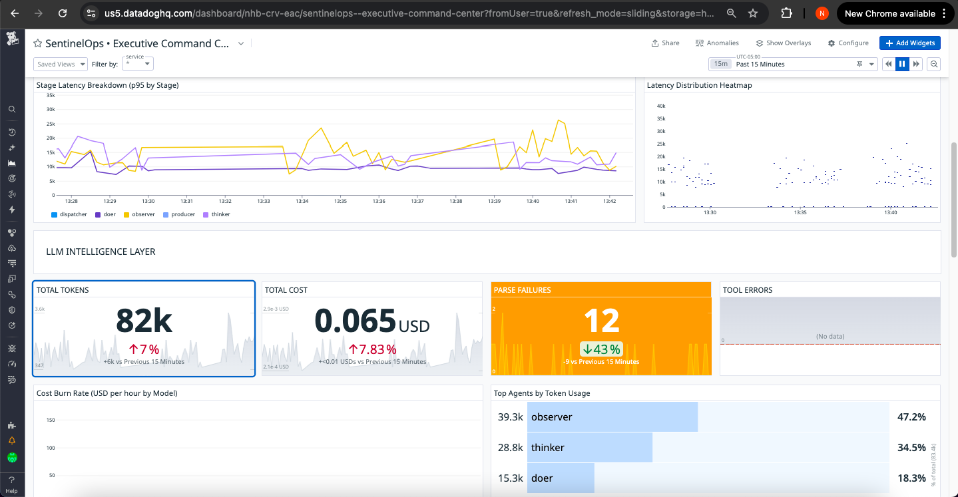Open the Configure menu
Viewport: 958px width, 497px height.
(848, 43)
